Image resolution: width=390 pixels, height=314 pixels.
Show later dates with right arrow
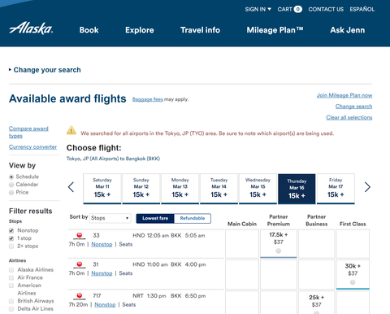point(367,187)
